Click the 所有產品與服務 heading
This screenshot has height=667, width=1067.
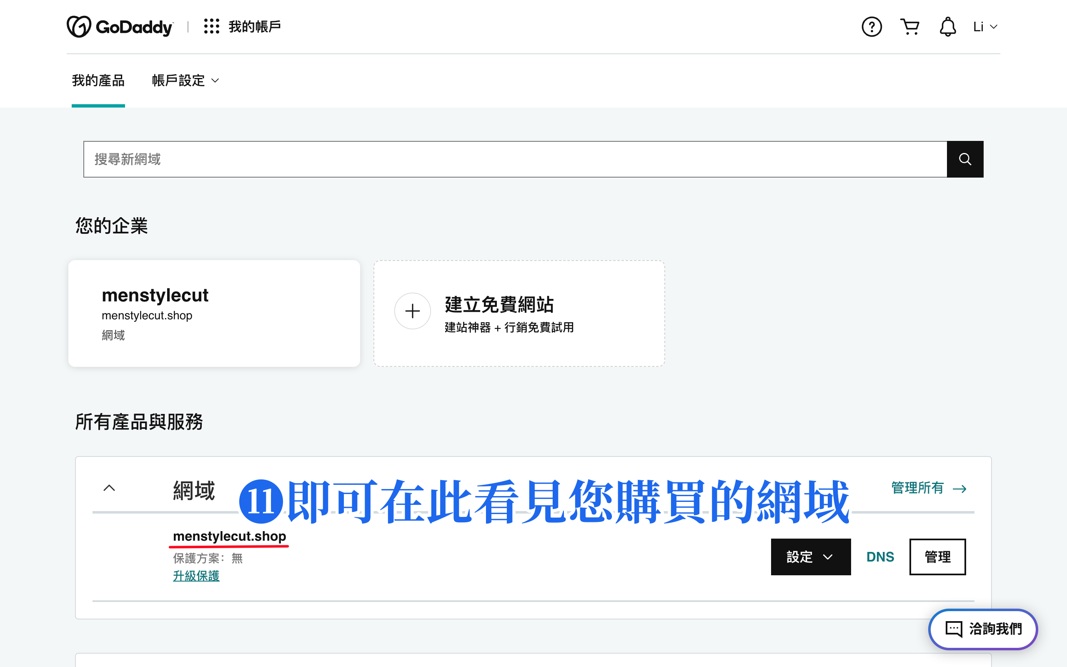click(139, 422)
